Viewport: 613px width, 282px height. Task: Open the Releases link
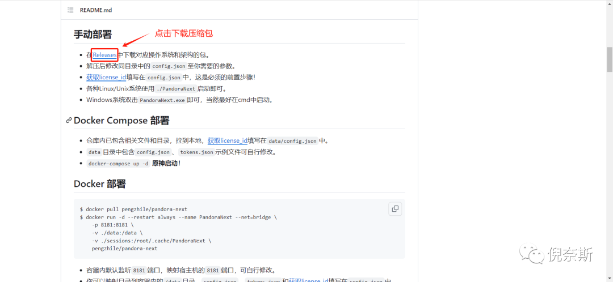(104, 55)
